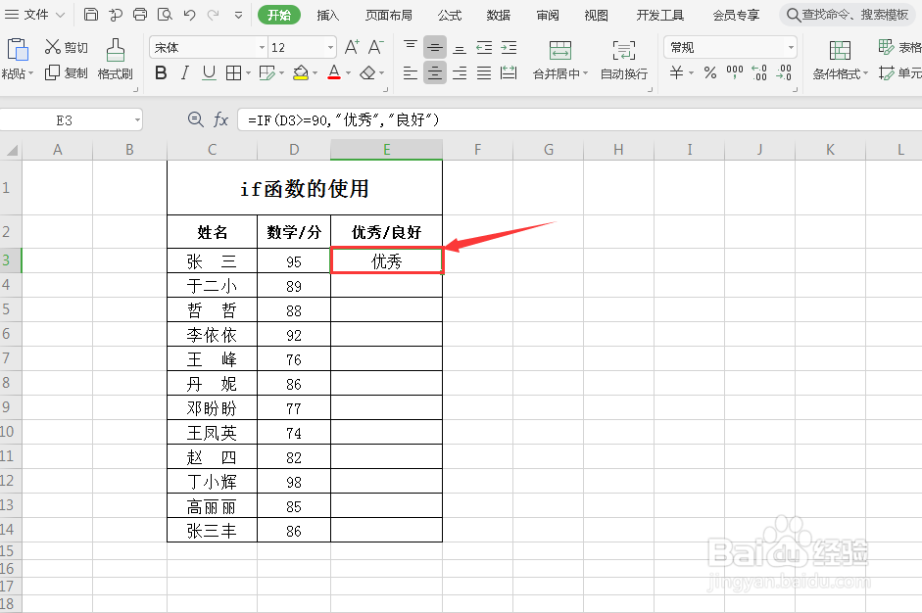This screenshot has height=613, width=922.
Task: Open the 常规 number format dropdown
Action: tap(730, 46)
